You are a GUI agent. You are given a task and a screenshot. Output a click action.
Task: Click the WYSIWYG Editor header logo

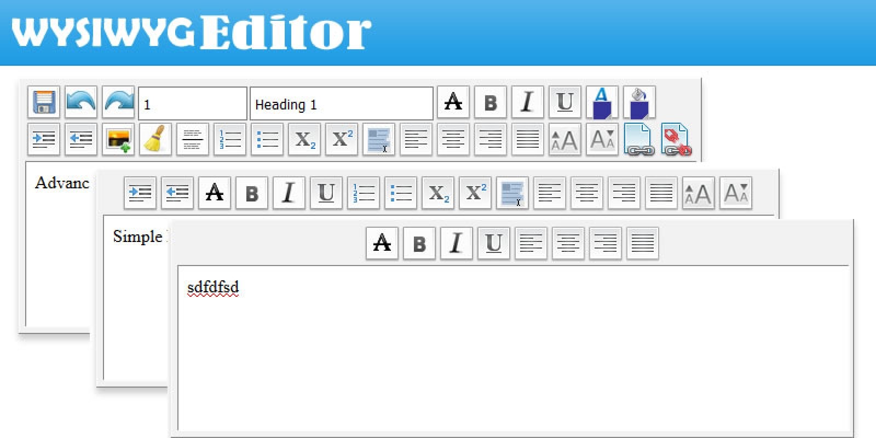tap(192, 32)
